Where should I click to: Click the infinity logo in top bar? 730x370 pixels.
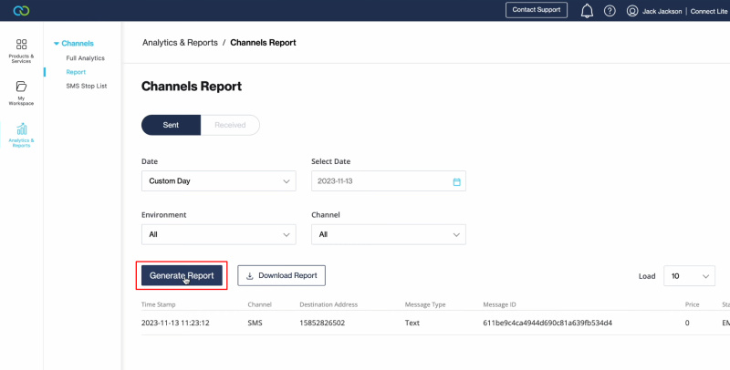coord(16,11)
